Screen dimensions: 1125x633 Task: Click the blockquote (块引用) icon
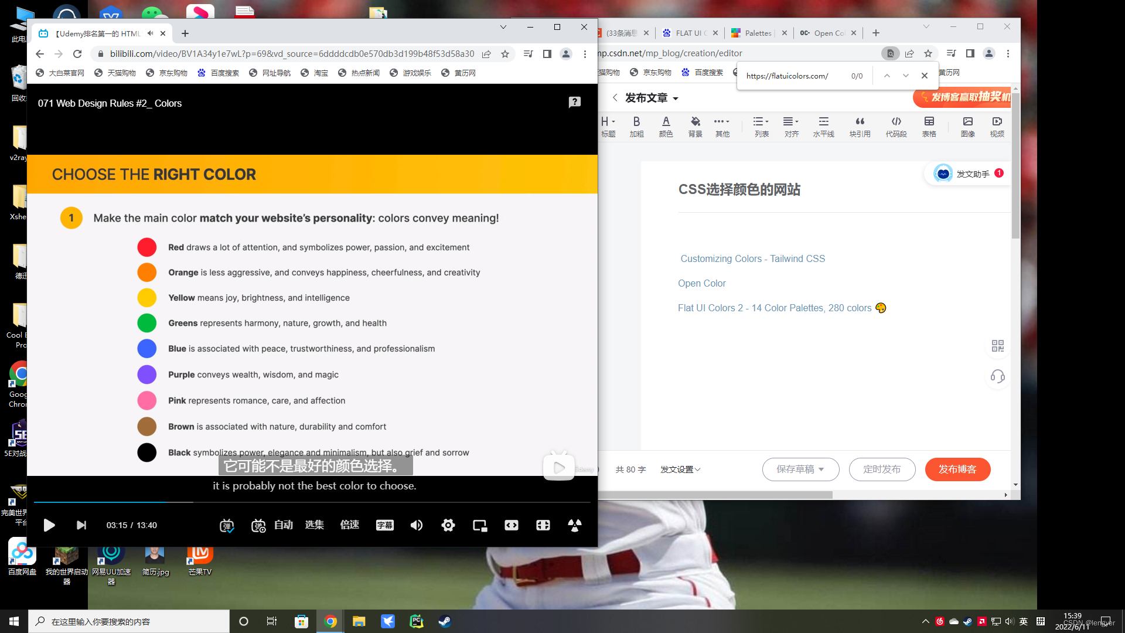point(860,125)
